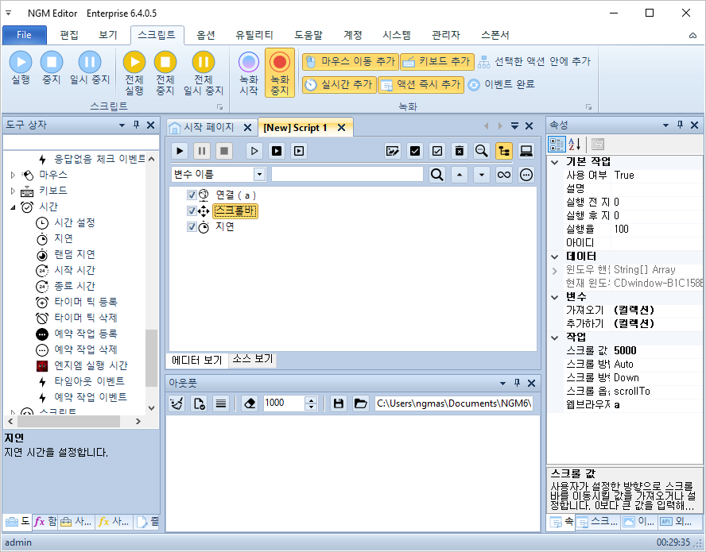Screen dimensions: 706x552
Task: Toggle 키보드 추가 recording option
Action: point(437,62)
